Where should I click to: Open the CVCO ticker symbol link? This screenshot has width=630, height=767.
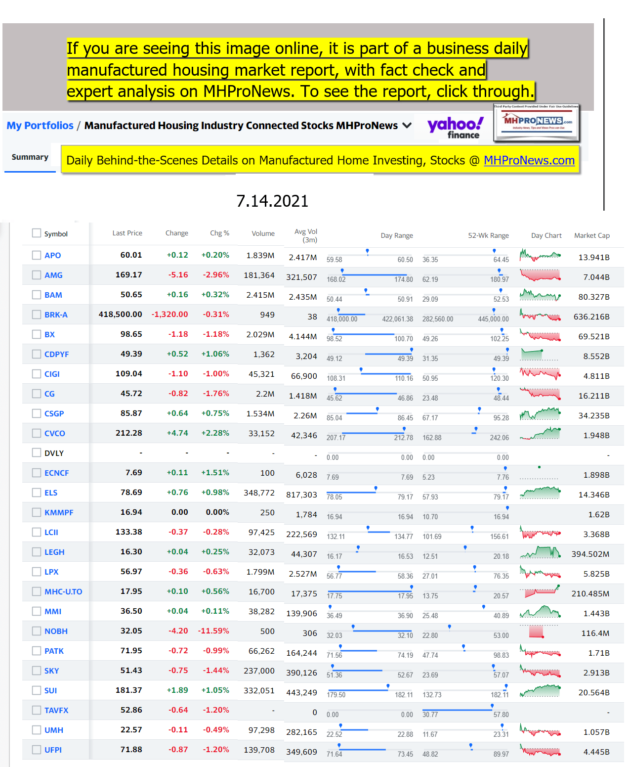pyautogui.click(x=55, y=433)
